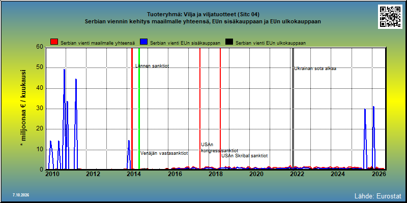407x203 pixels.
Task: Click black legend swatch for EU external trade
Action: (229, 42)
